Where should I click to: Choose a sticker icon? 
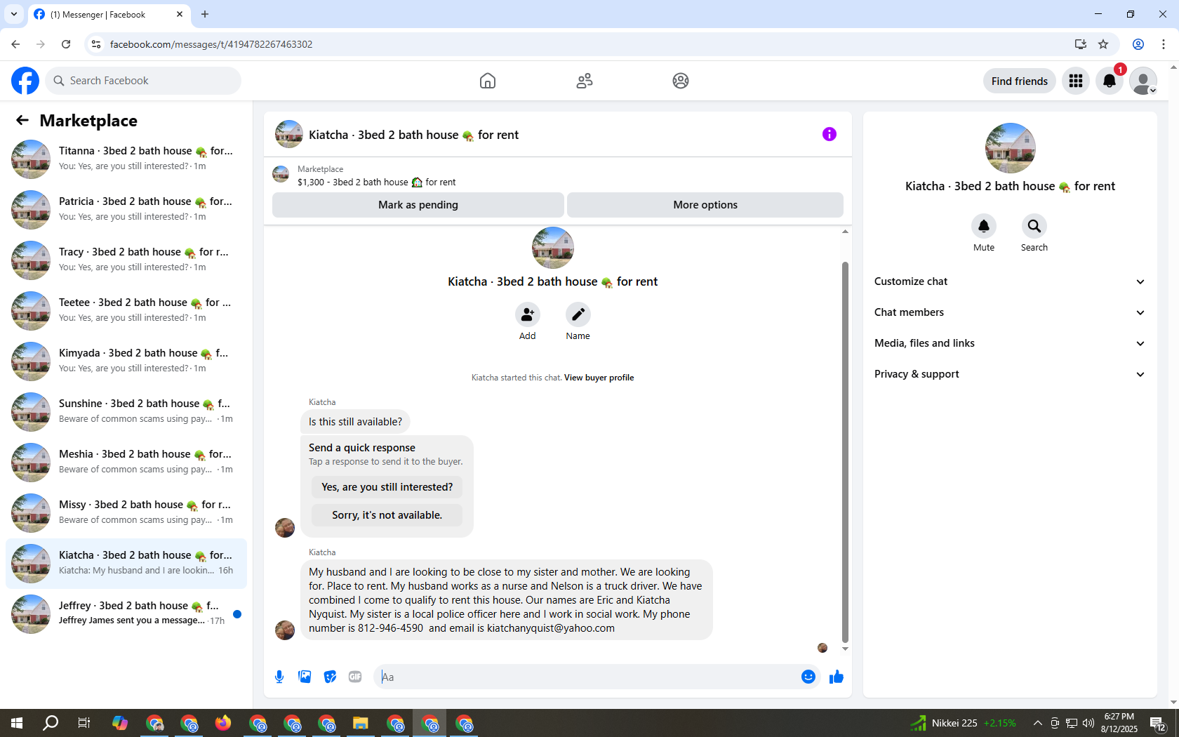(x=330, y=677)
